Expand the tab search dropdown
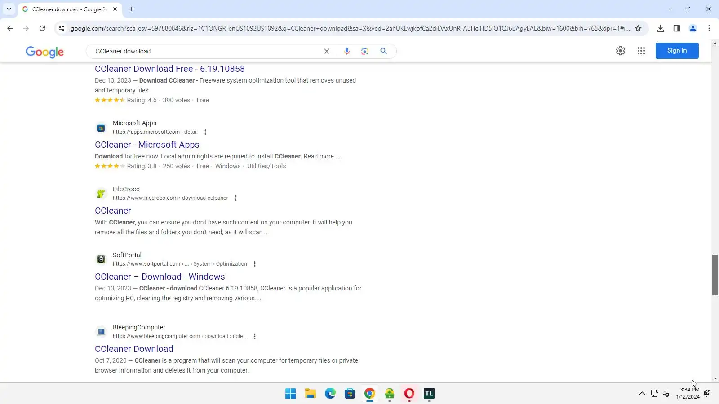 [9, 9]
